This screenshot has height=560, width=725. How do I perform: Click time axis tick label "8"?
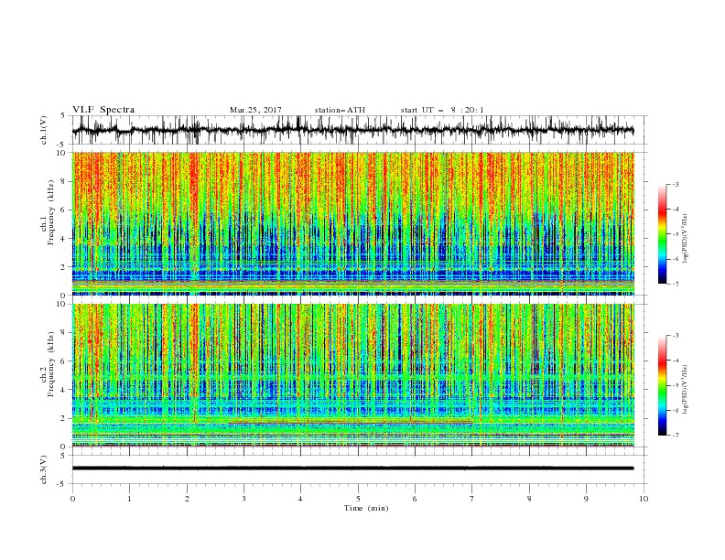(529, 499)
